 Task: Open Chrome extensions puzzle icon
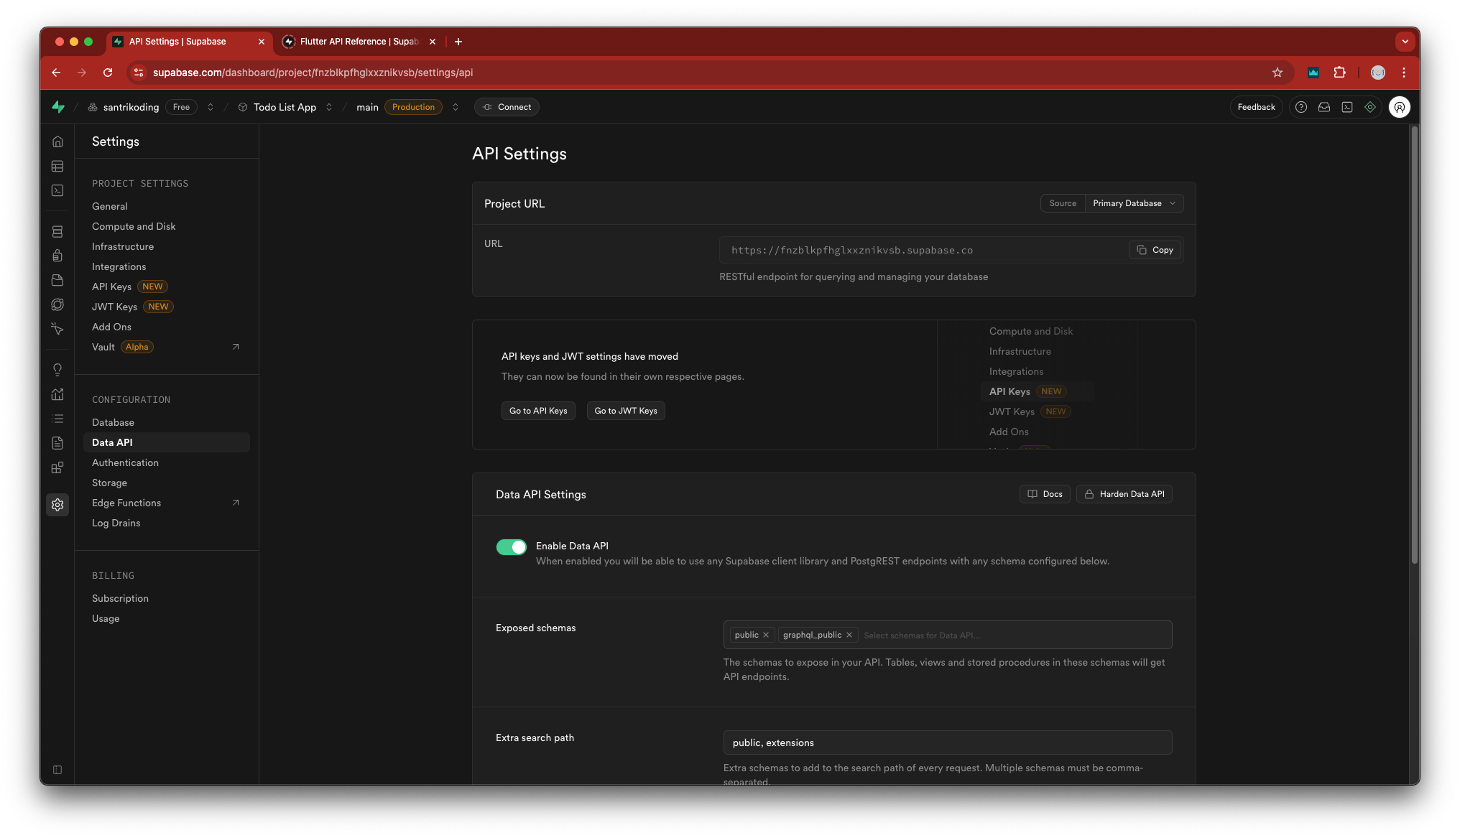(1339, 73)
